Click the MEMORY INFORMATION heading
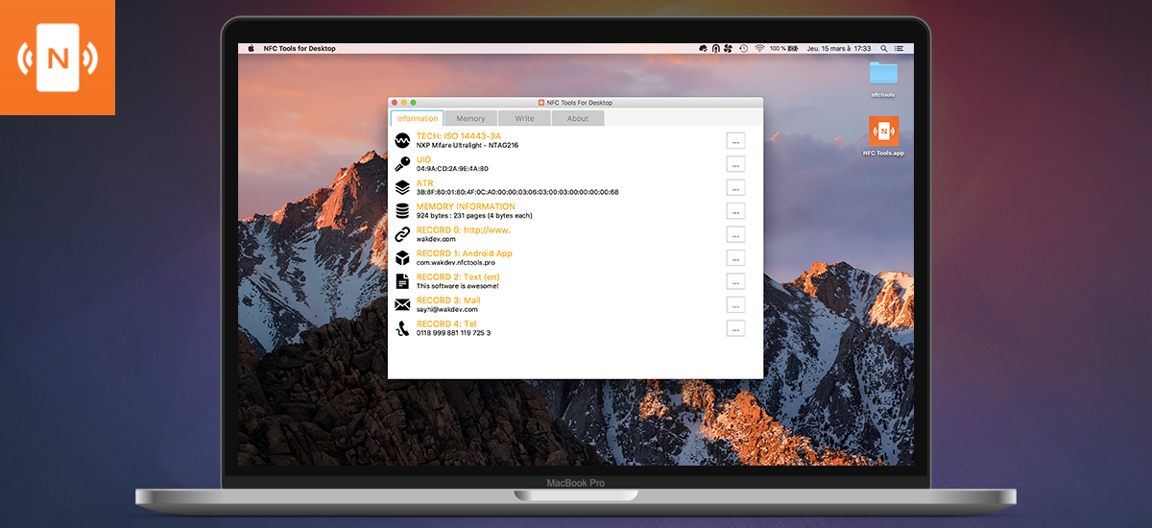1152x528 pixels. pos(466,206)
